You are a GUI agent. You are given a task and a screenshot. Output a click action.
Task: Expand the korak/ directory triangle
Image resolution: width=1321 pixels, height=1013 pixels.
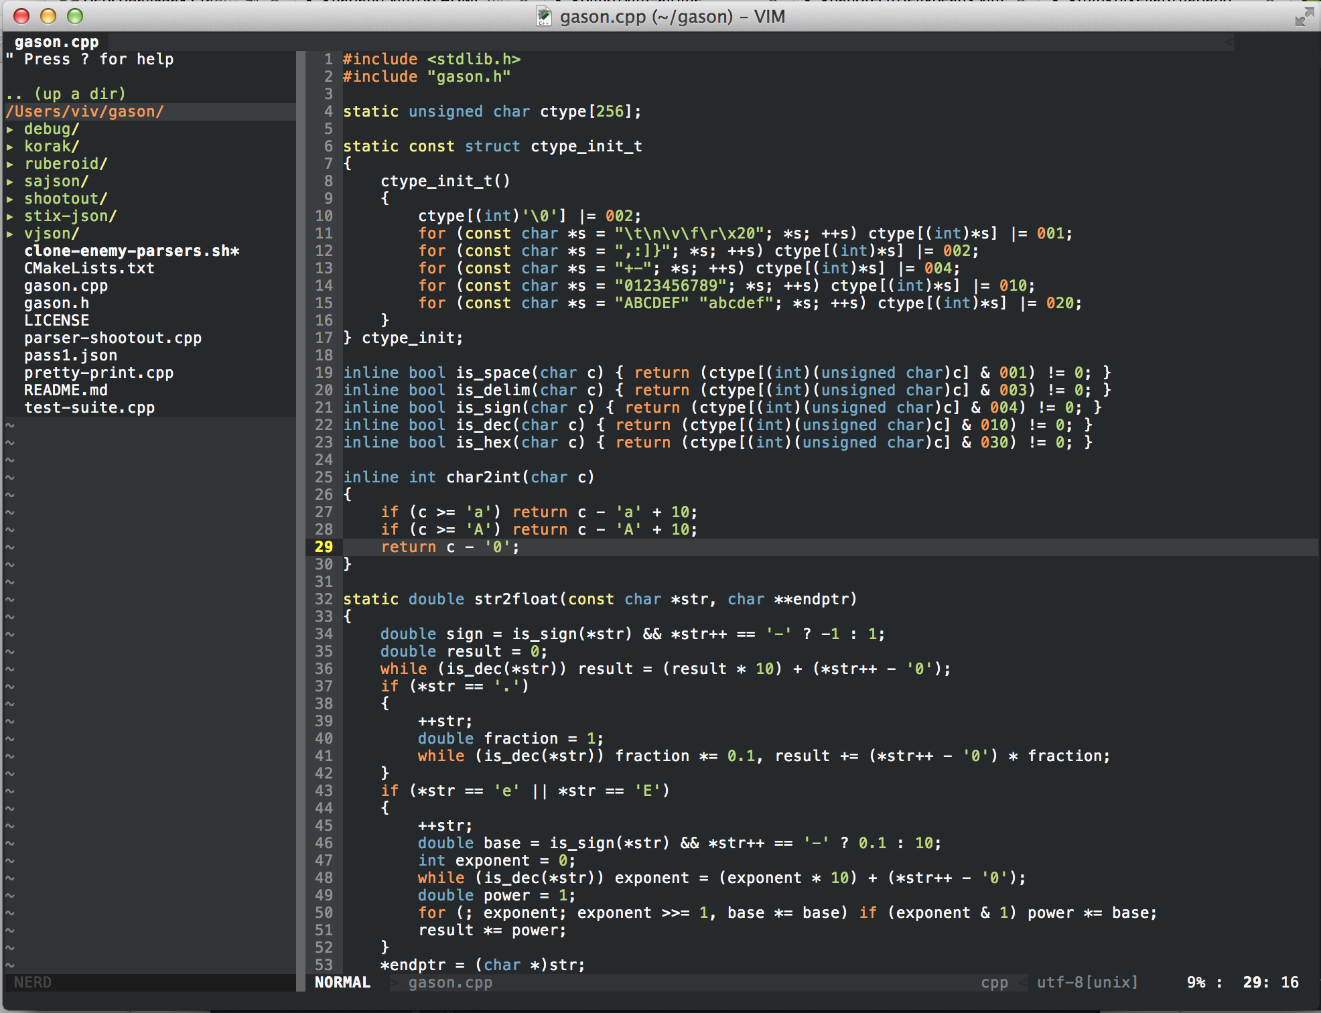[10, 147]
